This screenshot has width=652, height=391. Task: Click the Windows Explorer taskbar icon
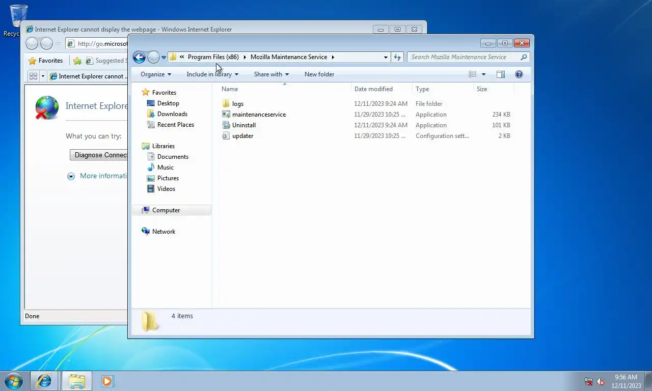(77, 381)
